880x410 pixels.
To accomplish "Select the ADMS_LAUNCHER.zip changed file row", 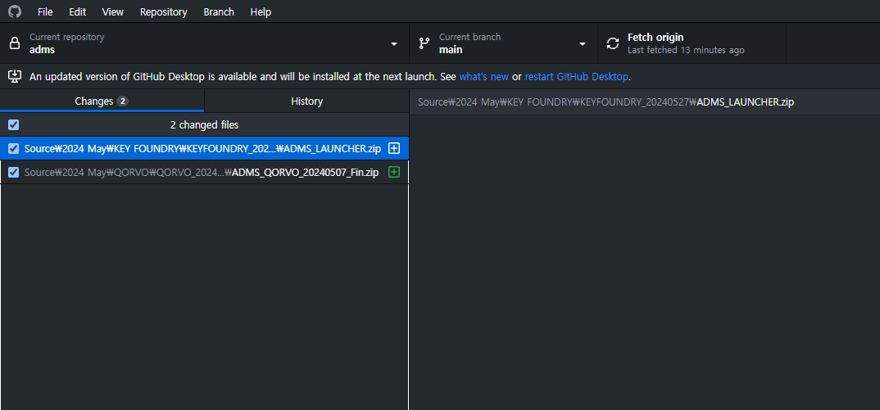I will click(204, 149).
